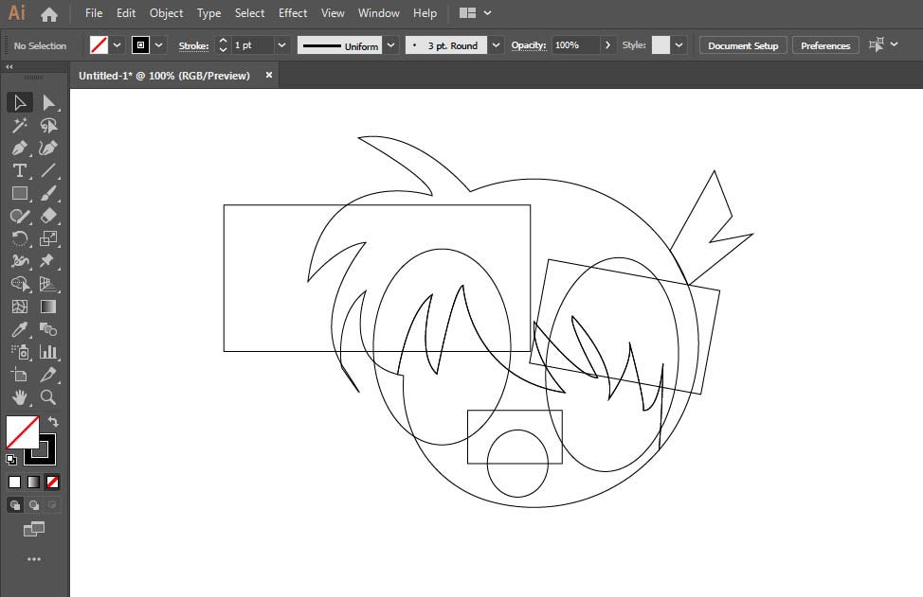Viewport: 923px width, 597px height.
Task: Select the Gradient tool
Action: [x=48, y=307]
